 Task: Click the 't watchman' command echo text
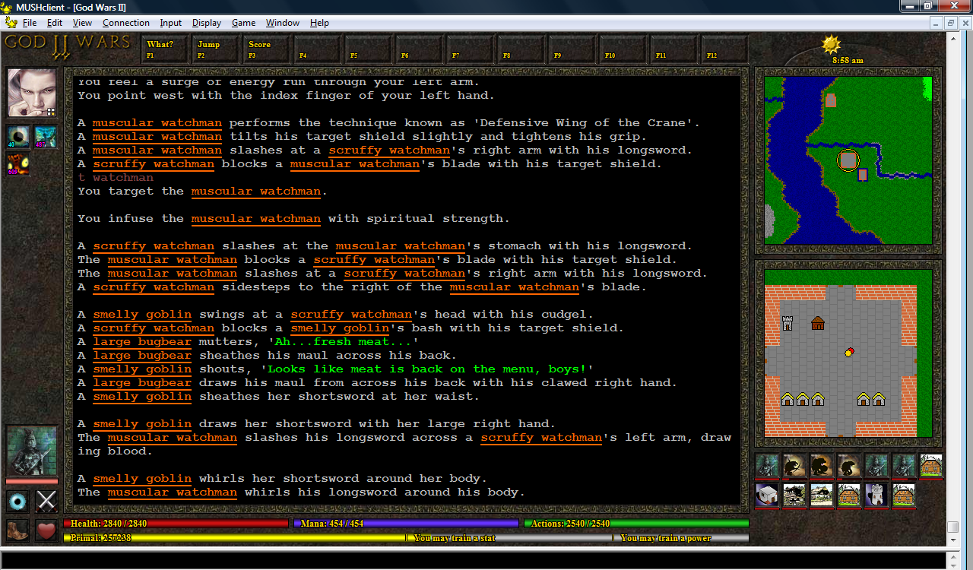[116, 178]
